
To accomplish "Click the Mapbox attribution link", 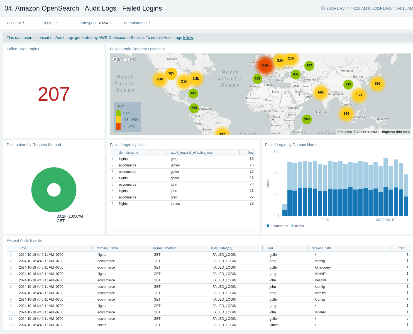I will point(345,132).
